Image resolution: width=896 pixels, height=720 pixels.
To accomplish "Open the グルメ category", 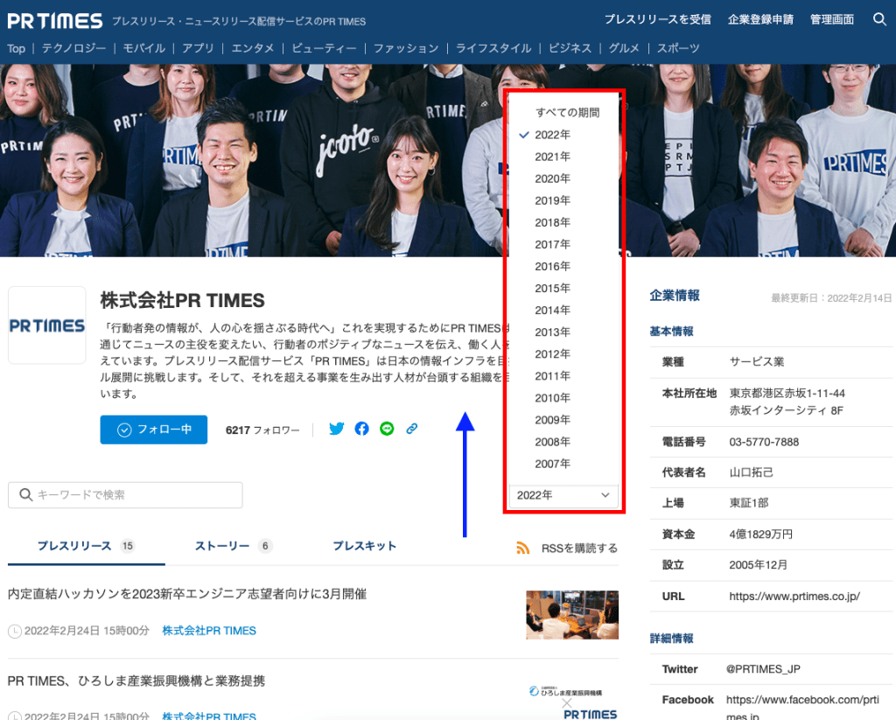I will [624, 49].
